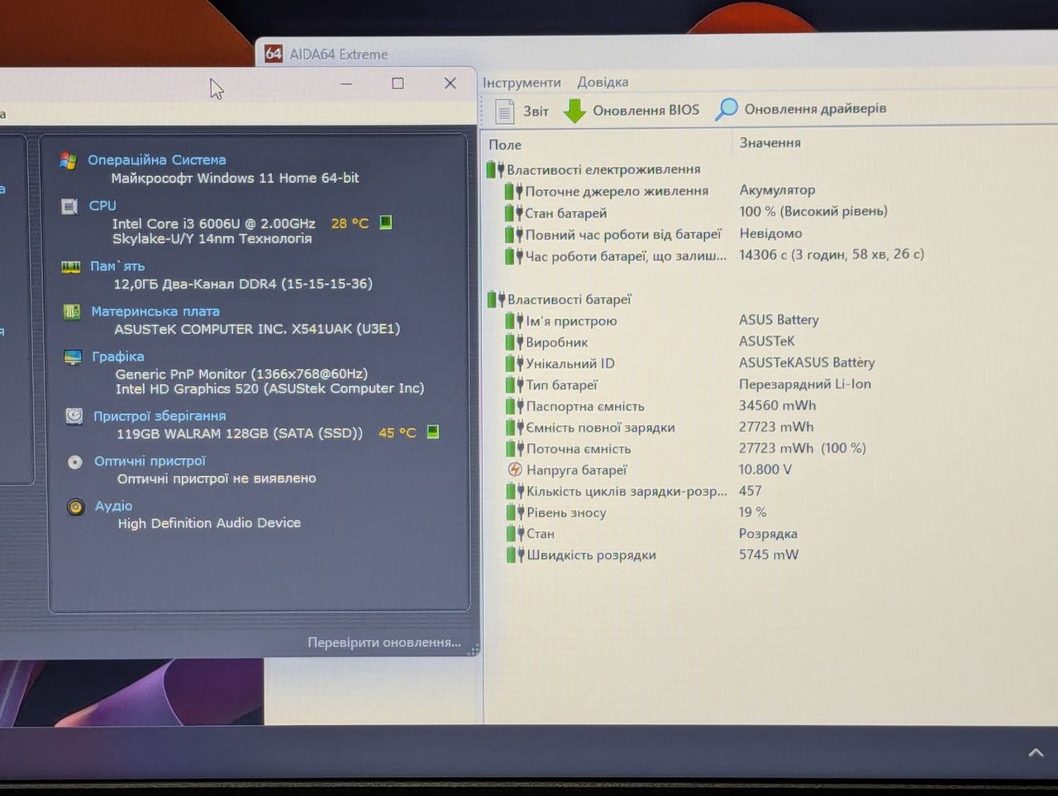Open the Оптичні пристрої link
The width and height of the screenshot is (1058, 796).
150,461
